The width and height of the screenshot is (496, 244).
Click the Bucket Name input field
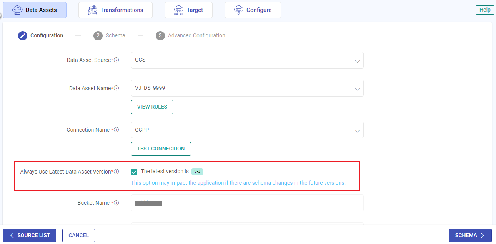click(x=247, y=203)
